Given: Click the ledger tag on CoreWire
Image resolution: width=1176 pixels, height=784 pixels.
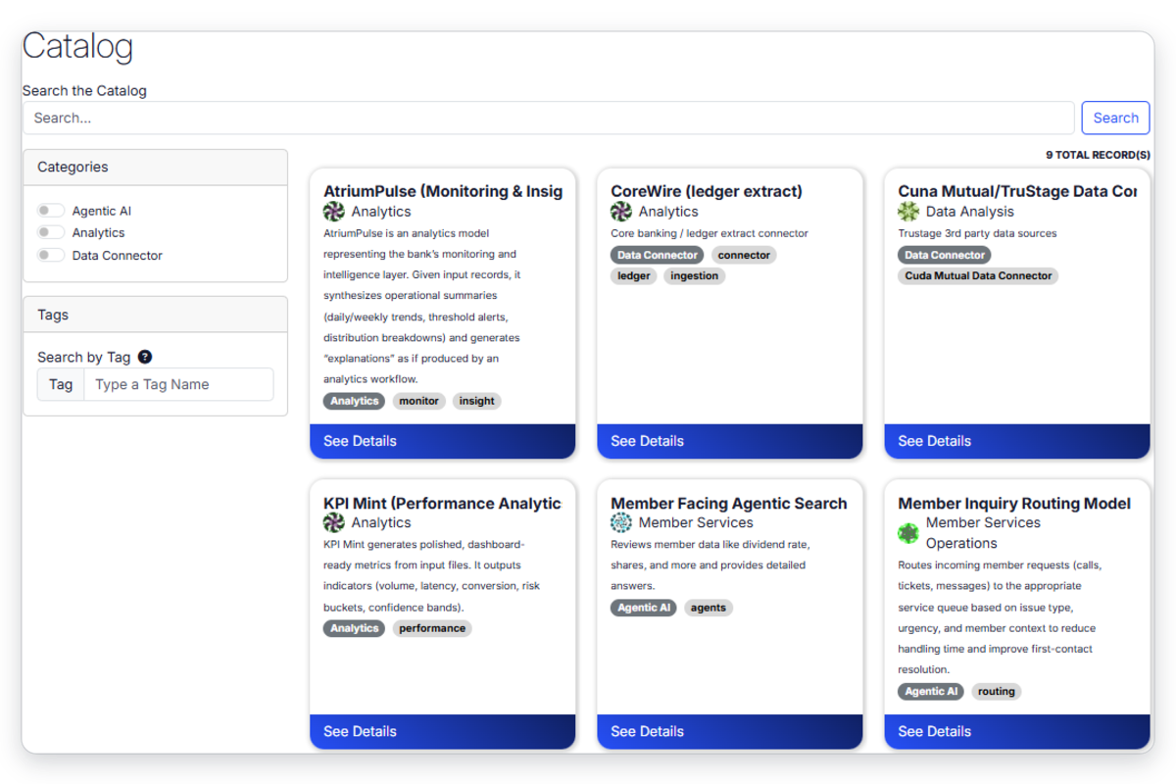Looking at the screenshot, I should (x=633, y=276).
